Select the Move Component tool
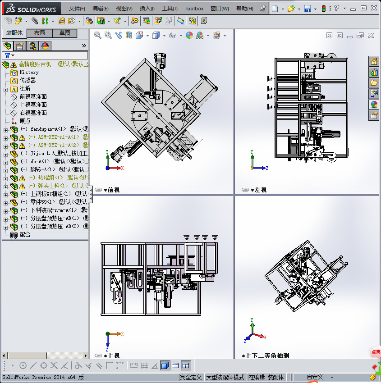Screen dimensions: 381x383 [x=72, y=21]
